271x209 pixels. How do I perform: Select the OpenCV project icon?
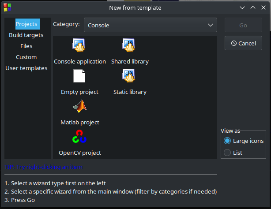[x=79, y=136]
